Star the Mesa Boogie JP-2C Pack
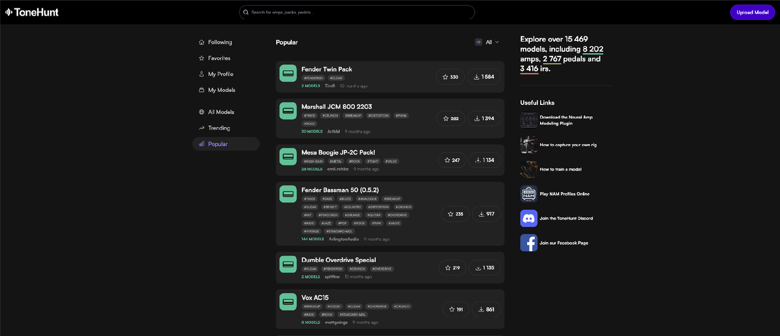Screen dimensions: 780x336 pyautogui.click(x=452, y=160)
